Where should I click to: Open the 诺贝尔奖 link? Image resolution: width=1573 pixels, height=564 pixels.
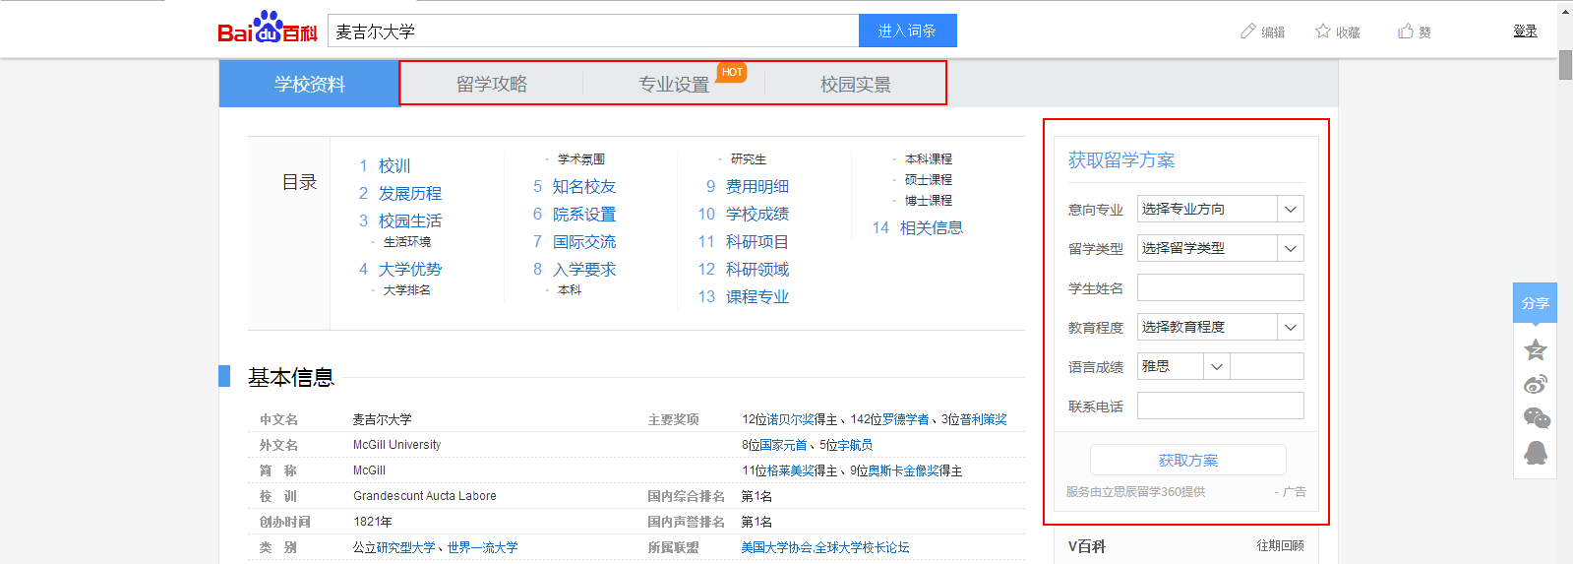790,419
